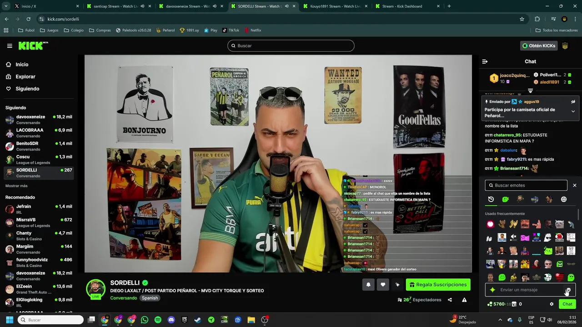Expand the pinned Peñarol camiseta message

[x=573, y=111]
